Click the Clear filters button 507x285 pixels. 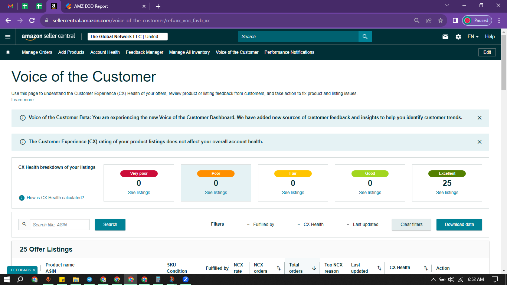pyautogui.click(x=412, y=225)
